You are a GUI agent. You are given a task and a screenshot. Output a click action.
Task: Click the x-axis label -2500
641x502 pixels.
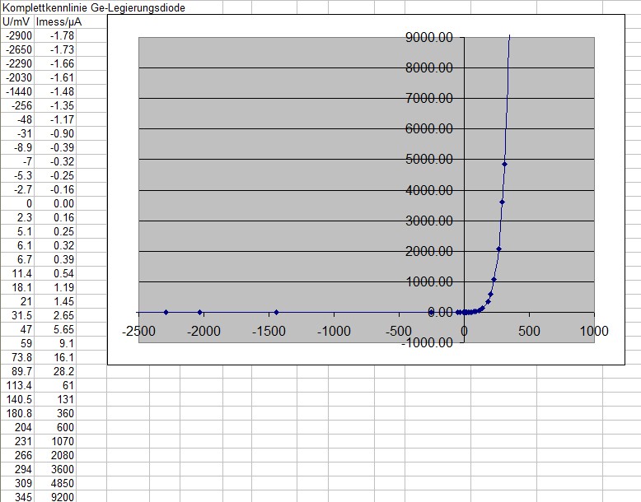138,331
